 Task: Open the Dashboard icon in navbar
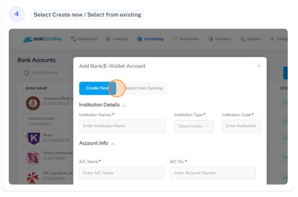pyautogui.click(x=74, y=39)
